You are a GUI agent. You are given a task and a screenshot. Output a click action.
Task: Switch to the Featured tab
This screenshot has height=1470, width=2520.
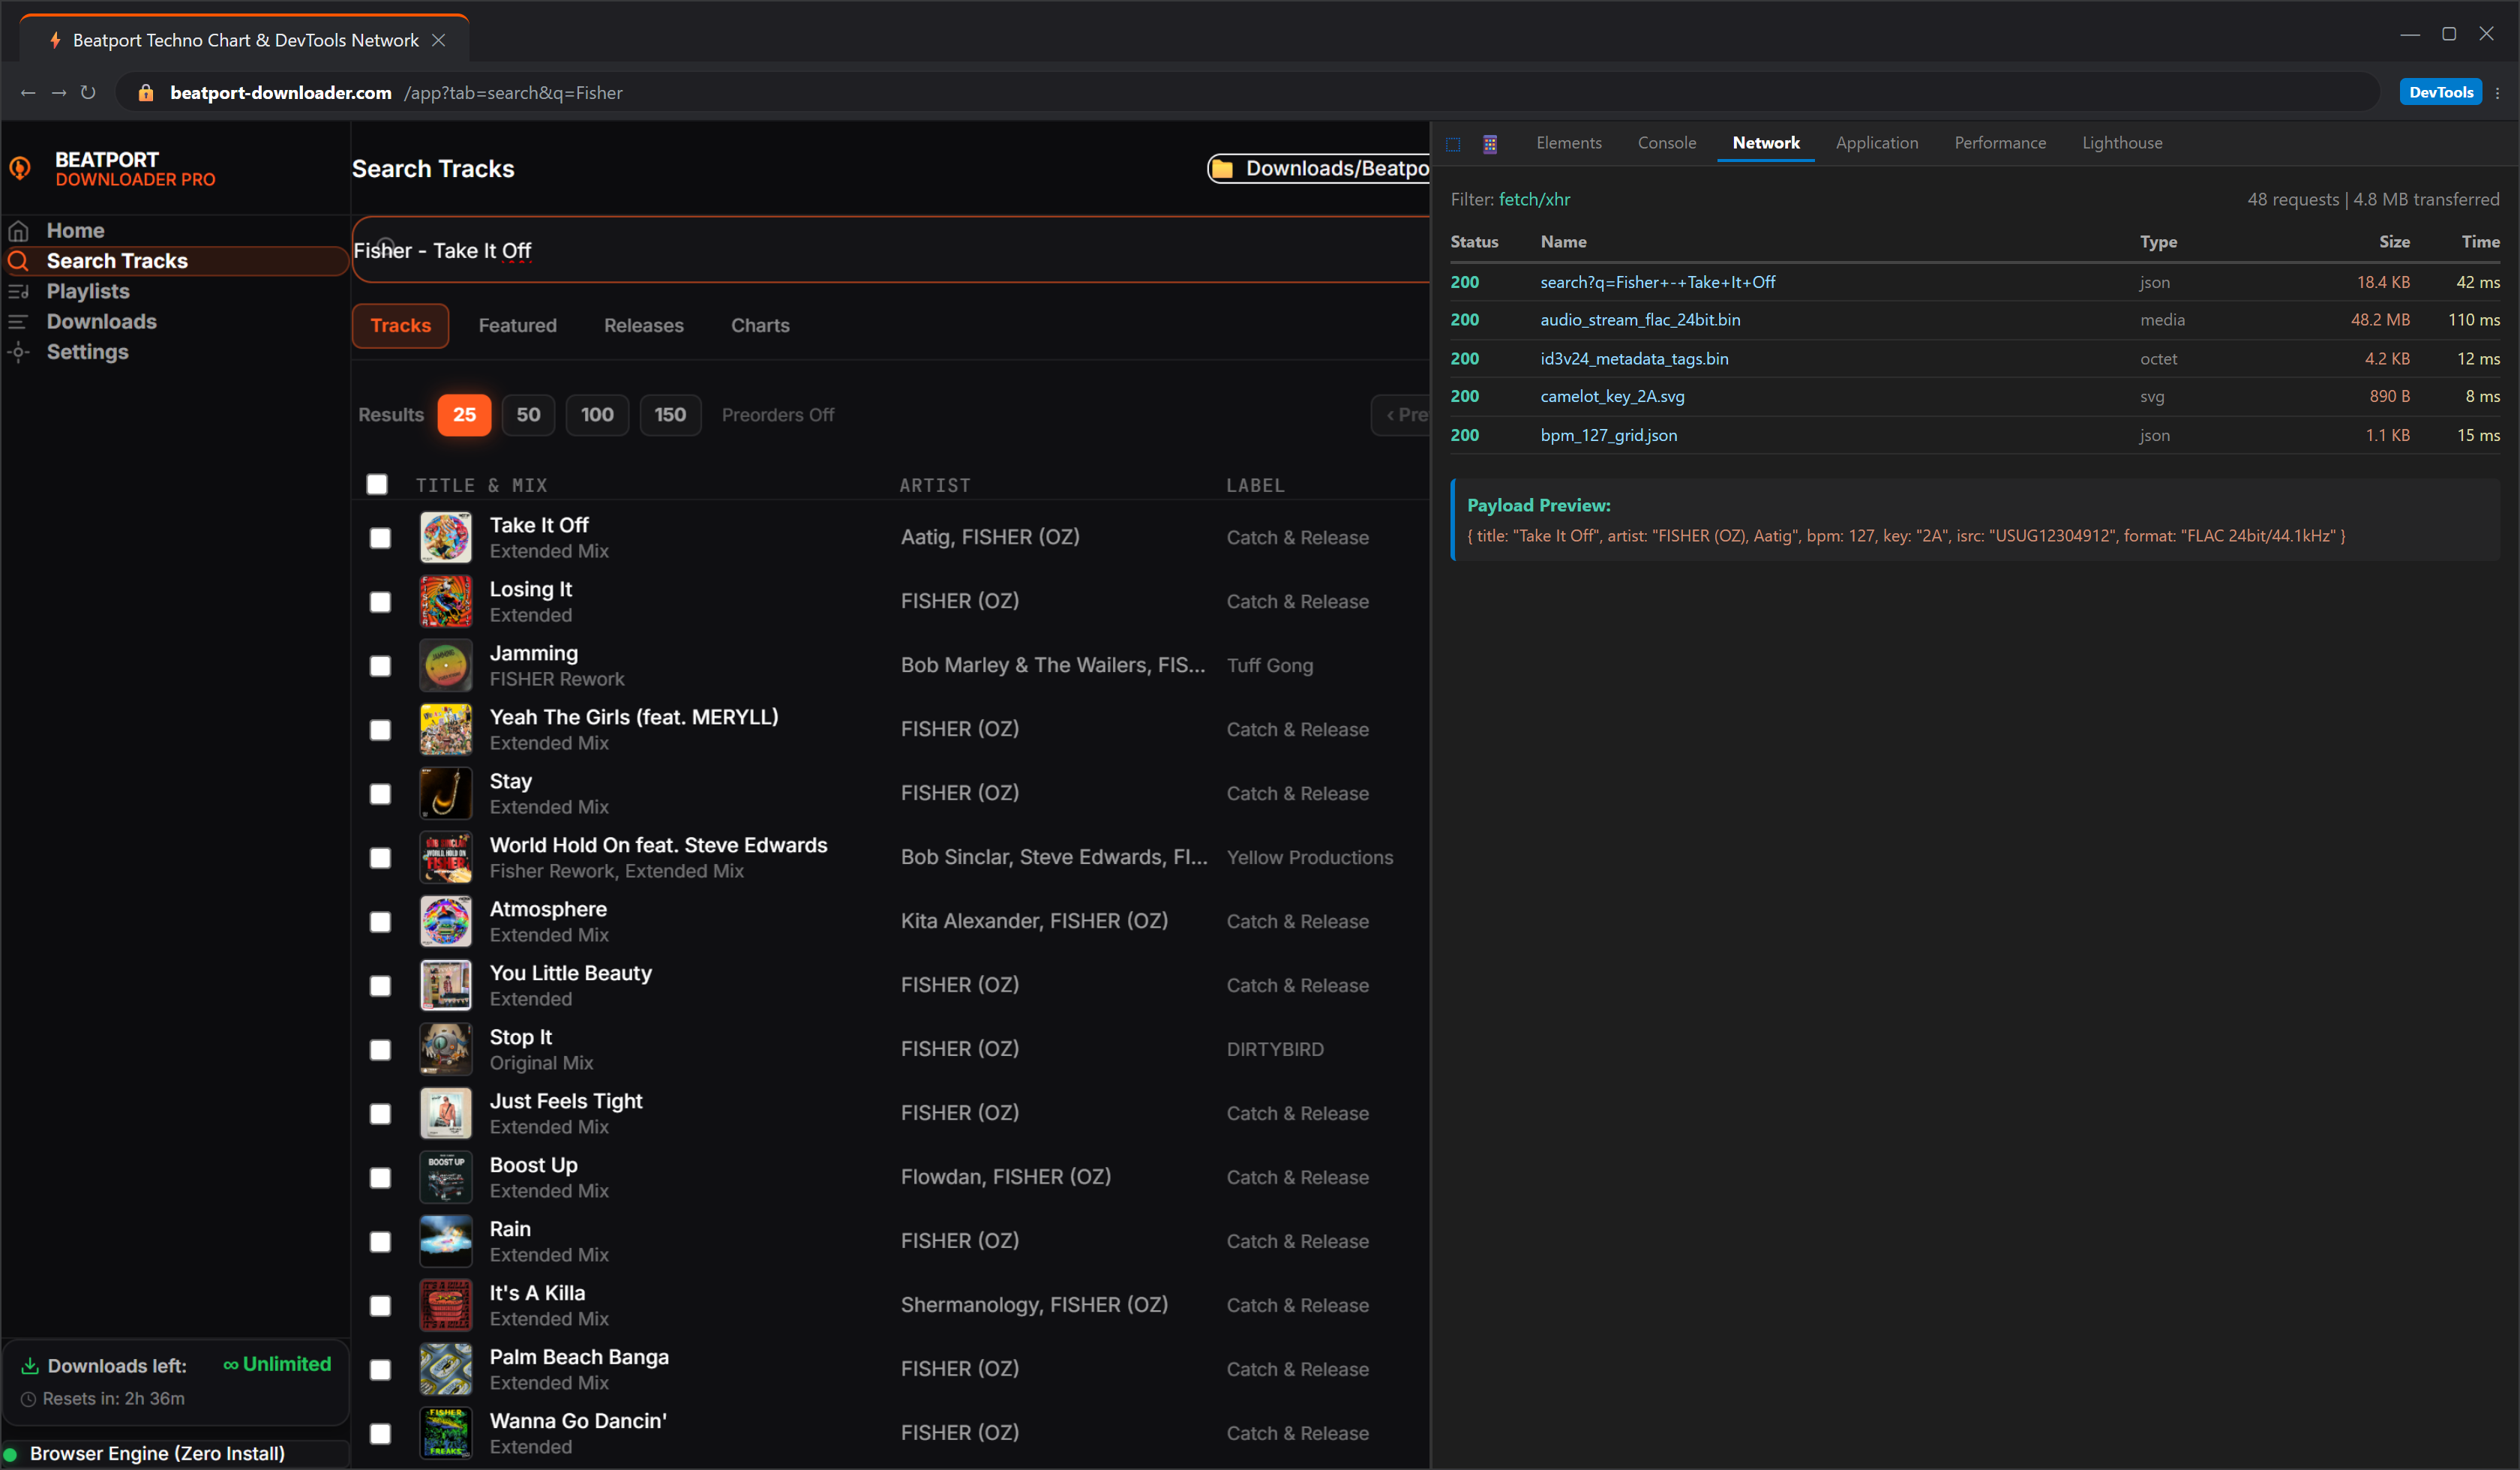(x=517, y=326)
